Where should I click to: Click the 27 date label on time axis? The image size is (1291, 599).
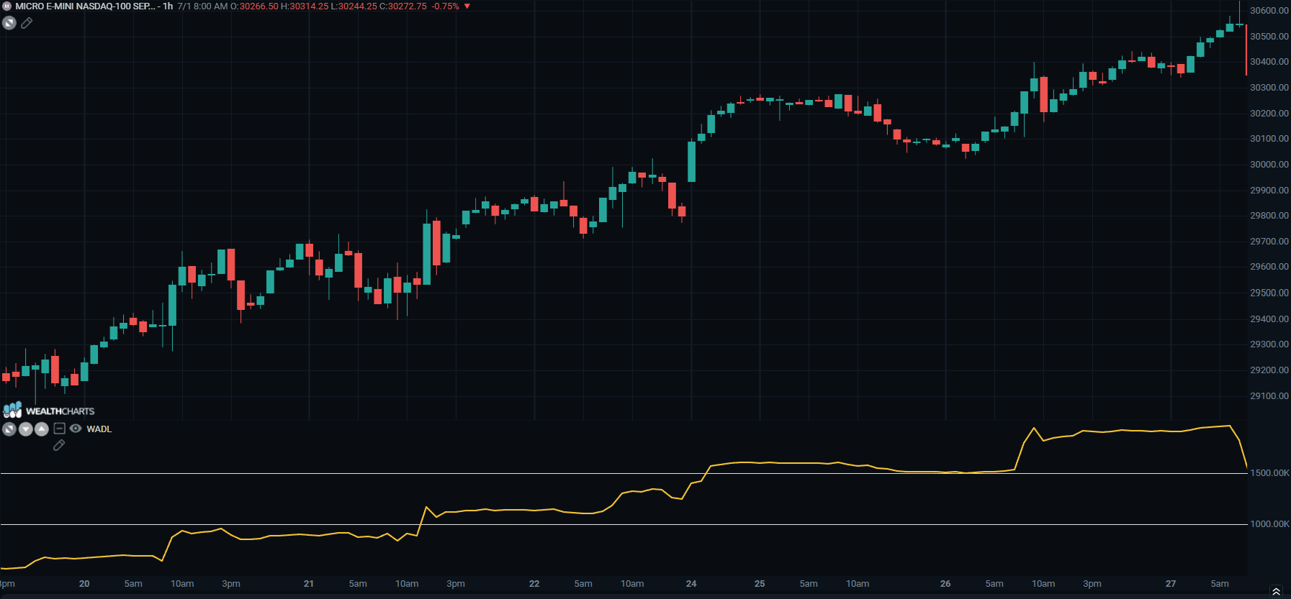[1171, 584]
